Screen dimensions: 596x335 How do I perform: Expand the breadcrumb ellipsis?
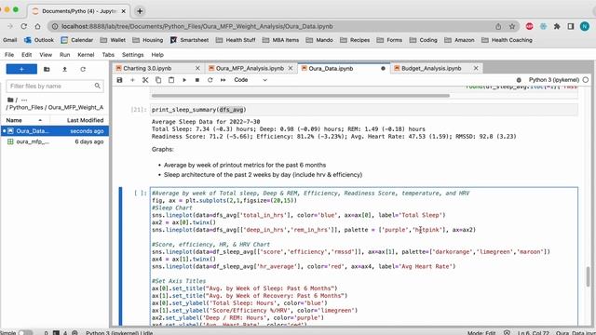tap(24, 100)
